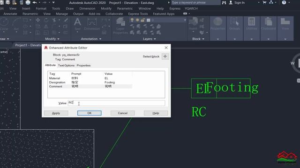This screenshot has height=168, width=300.
Task: Click OK in Enhanced Attribute Editor
Action: (x=90, y=113)
